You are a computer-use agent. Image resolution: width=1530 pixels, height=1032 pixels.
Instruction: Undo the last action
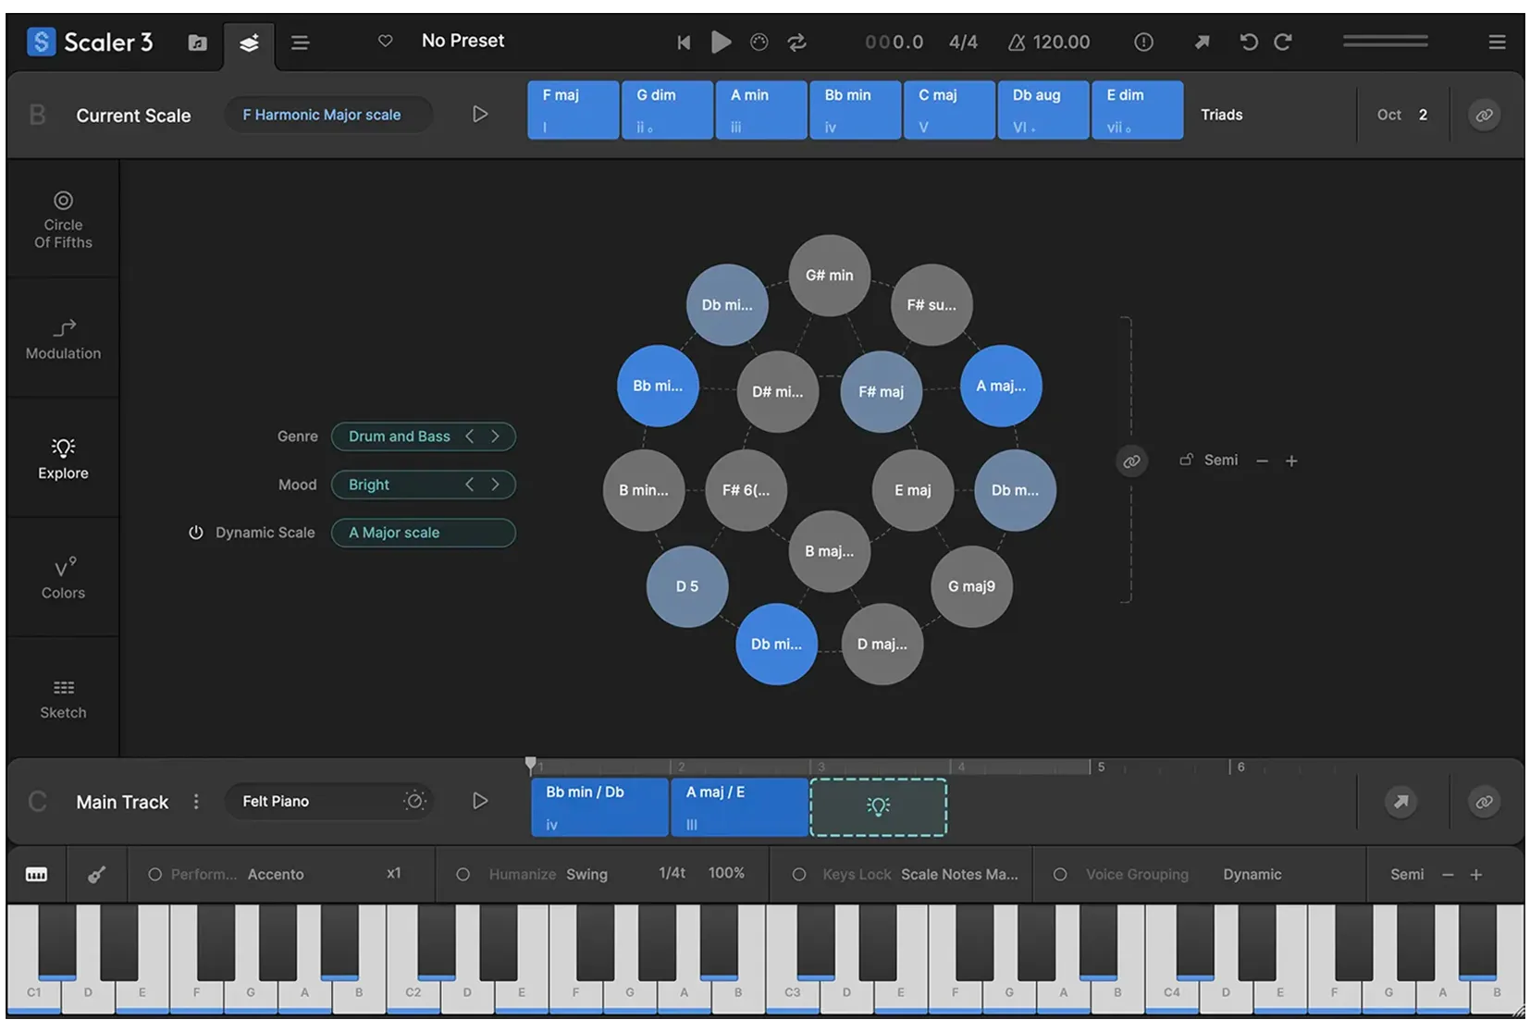(1249, 43)
